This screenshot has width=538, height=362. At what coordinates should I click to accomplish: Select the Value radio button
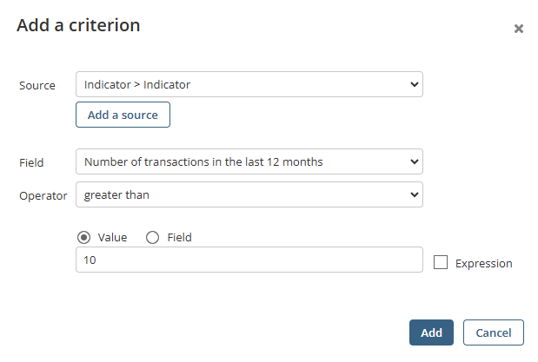click(x=84, y=237)
